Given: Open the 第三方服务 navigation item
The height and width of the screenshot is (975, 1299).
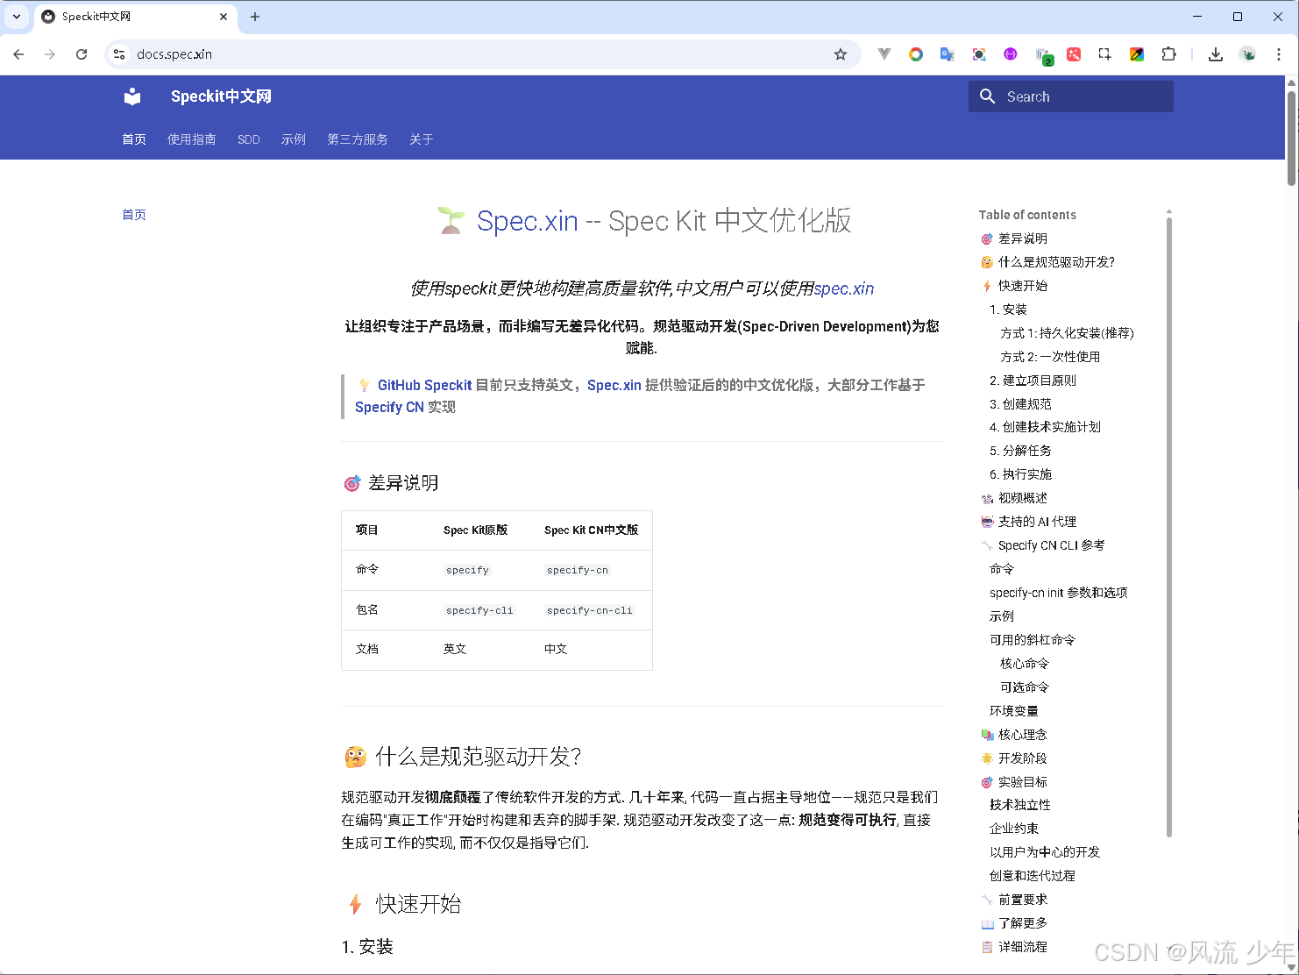Looking at the screenshot, I should [357, 139].
